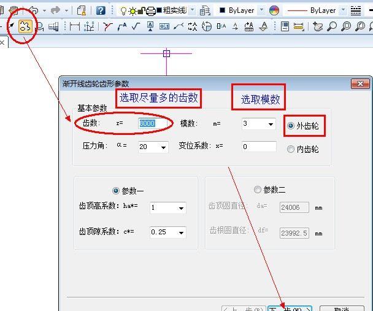This screenshot has width=373, height=311.
Task: Click the yellow ruler measure icon
Action: coord(299,26)
